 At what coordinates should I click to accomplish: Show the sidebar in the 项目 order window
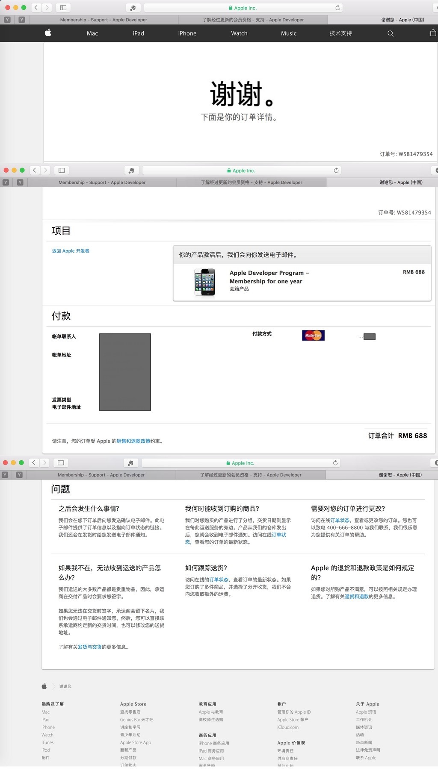[x=62, y=170]
